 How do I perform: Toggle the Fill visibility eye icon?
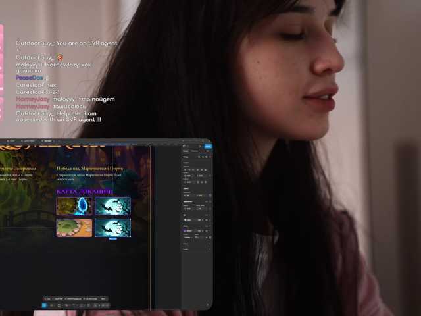click(206, 220)
